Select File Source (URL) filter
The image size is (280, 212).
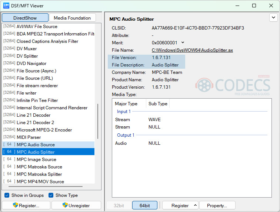(x=49, y=78)
